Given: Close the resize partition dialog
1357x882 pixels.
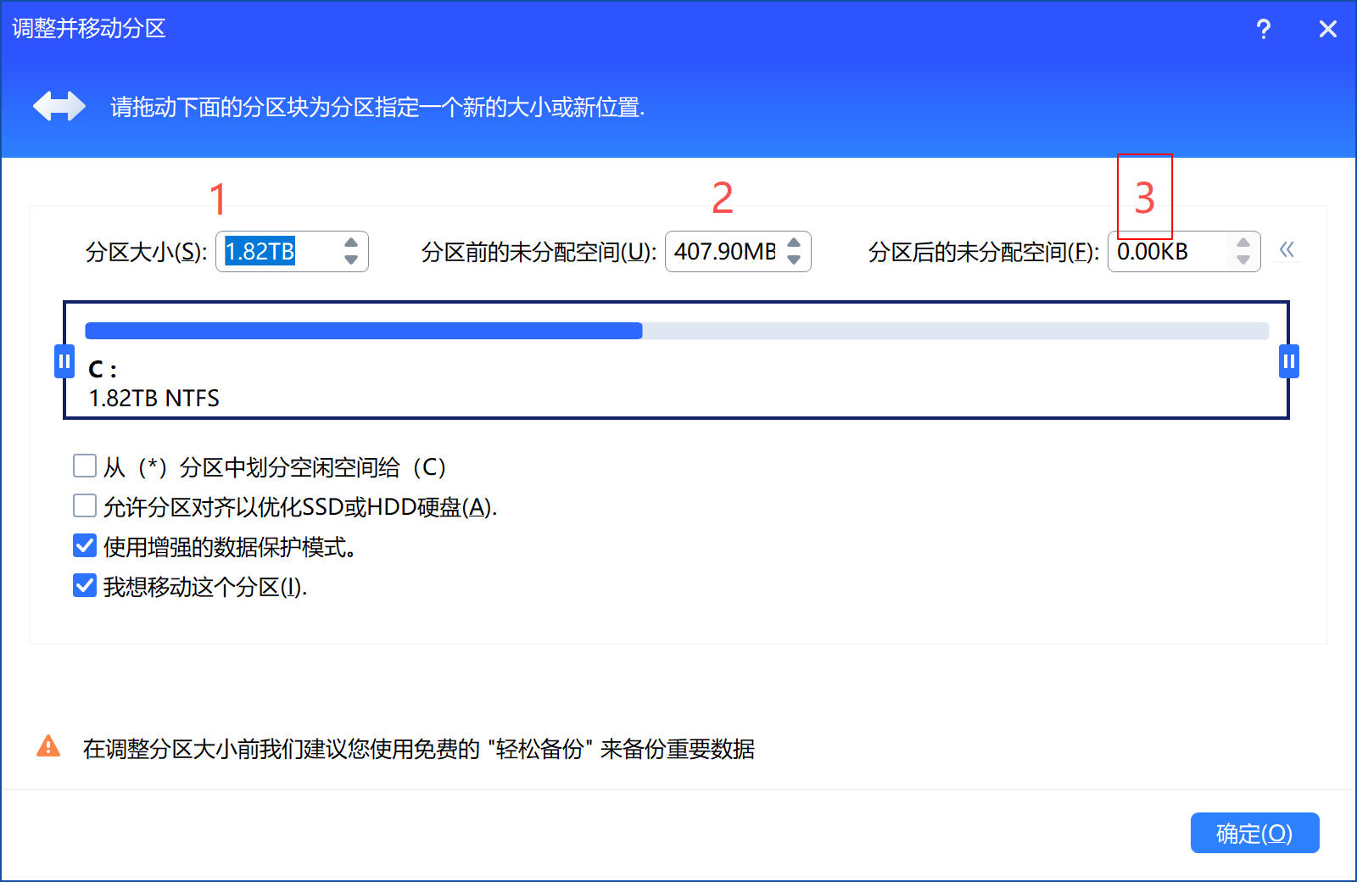Looking at the screenshot, I should 1327,30.
